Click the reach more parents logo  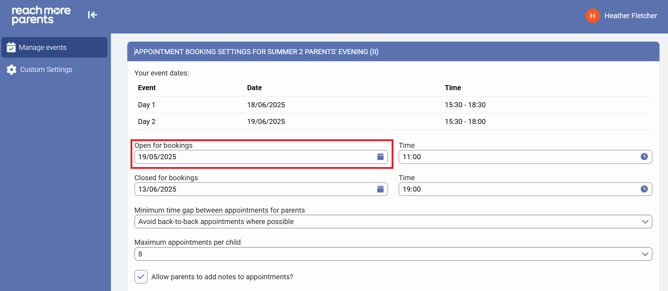click(41, 15)
